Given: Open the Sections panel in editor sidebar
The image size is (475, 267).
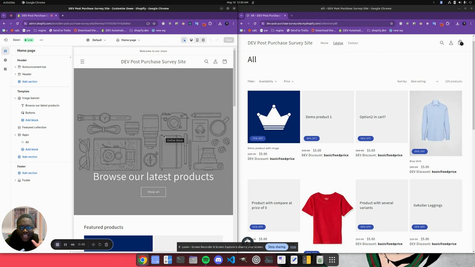Looking at the screenshot, I should [x=5, y=51].
